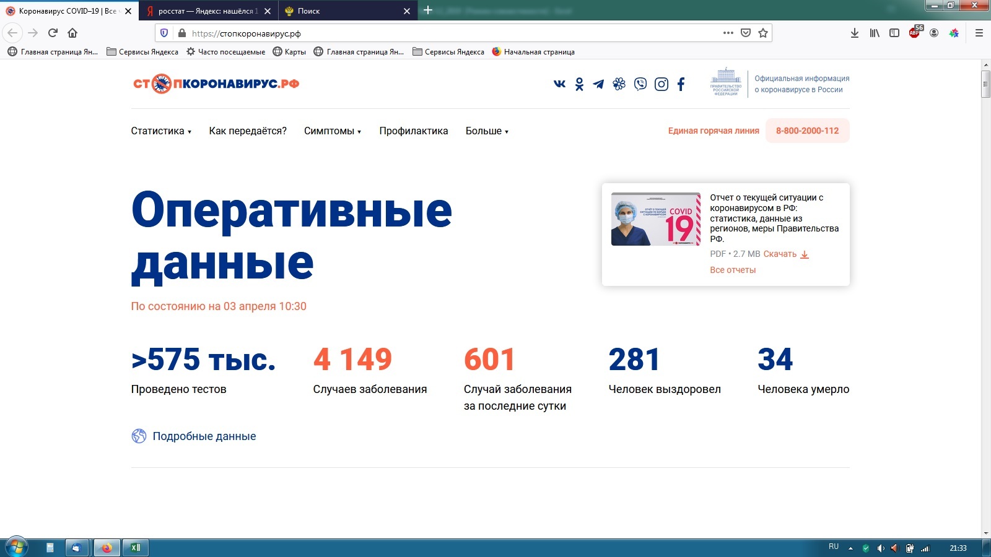
Task: Click the COVID 19 report thumbnail
Action: pyautogui.click(x=656, y=219)
